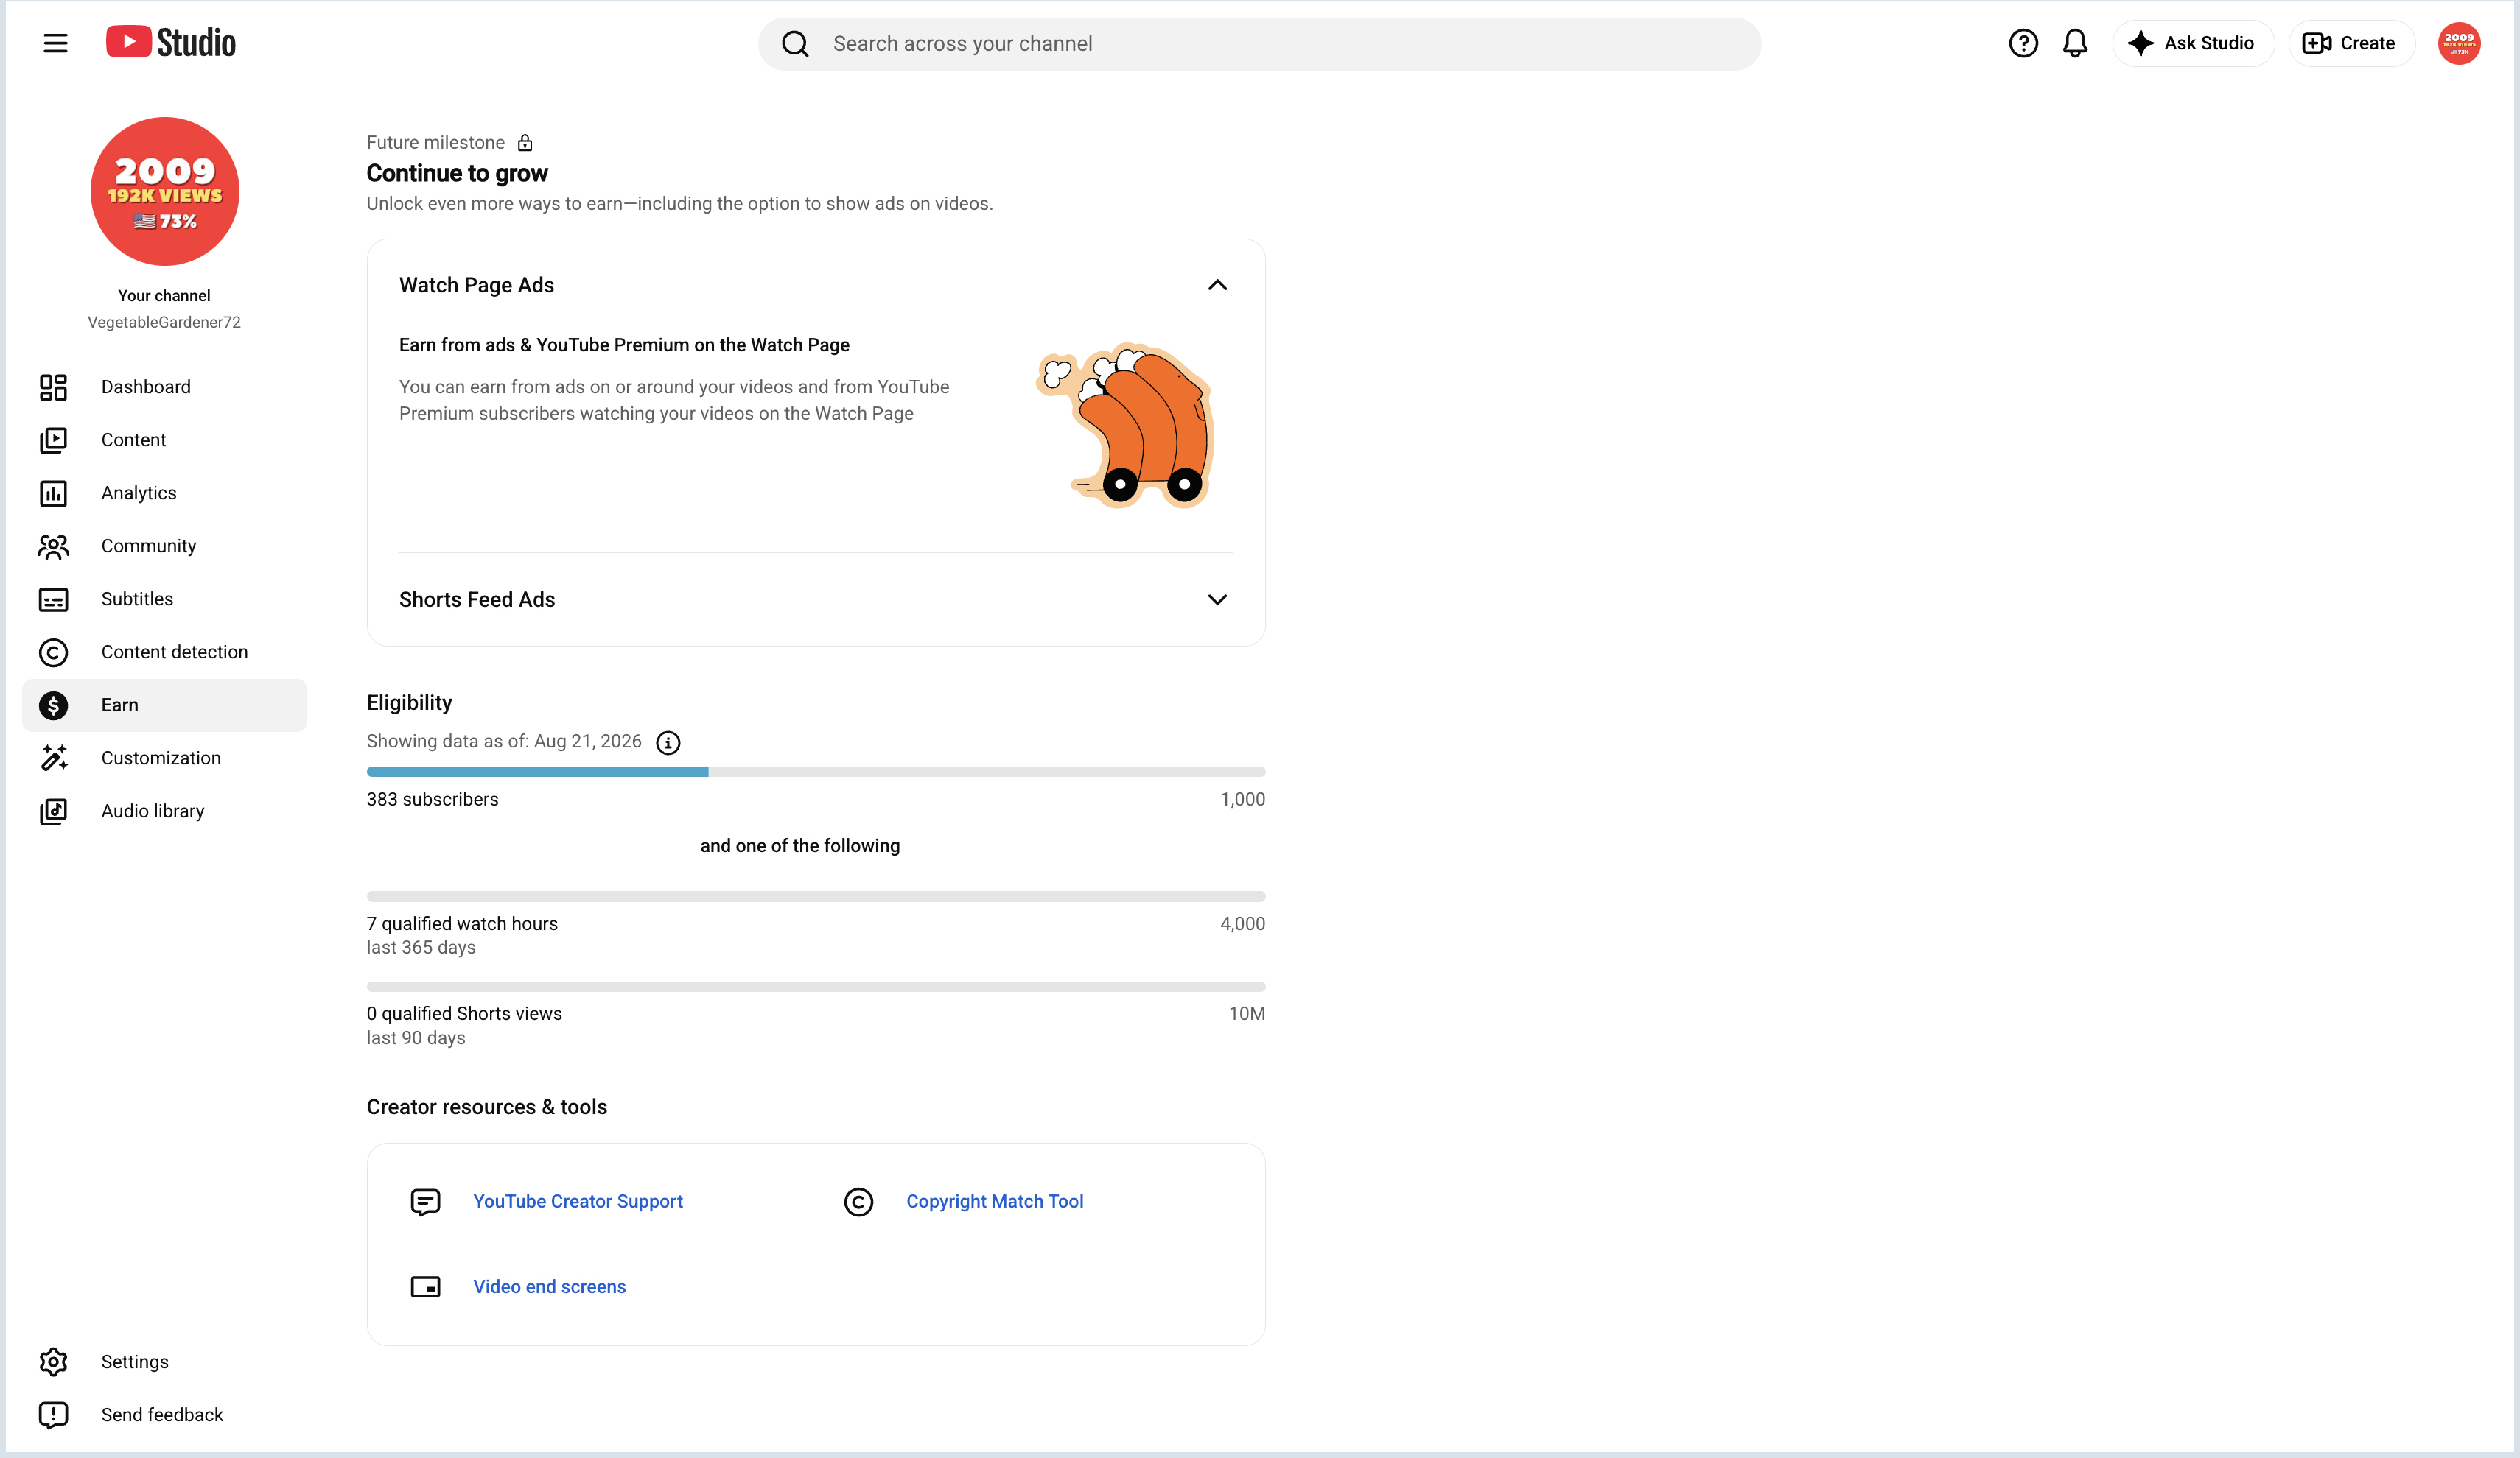Screen dimensions: 2520x1458
Task: Click the Ask Studio button
Action: (2192, 43)
